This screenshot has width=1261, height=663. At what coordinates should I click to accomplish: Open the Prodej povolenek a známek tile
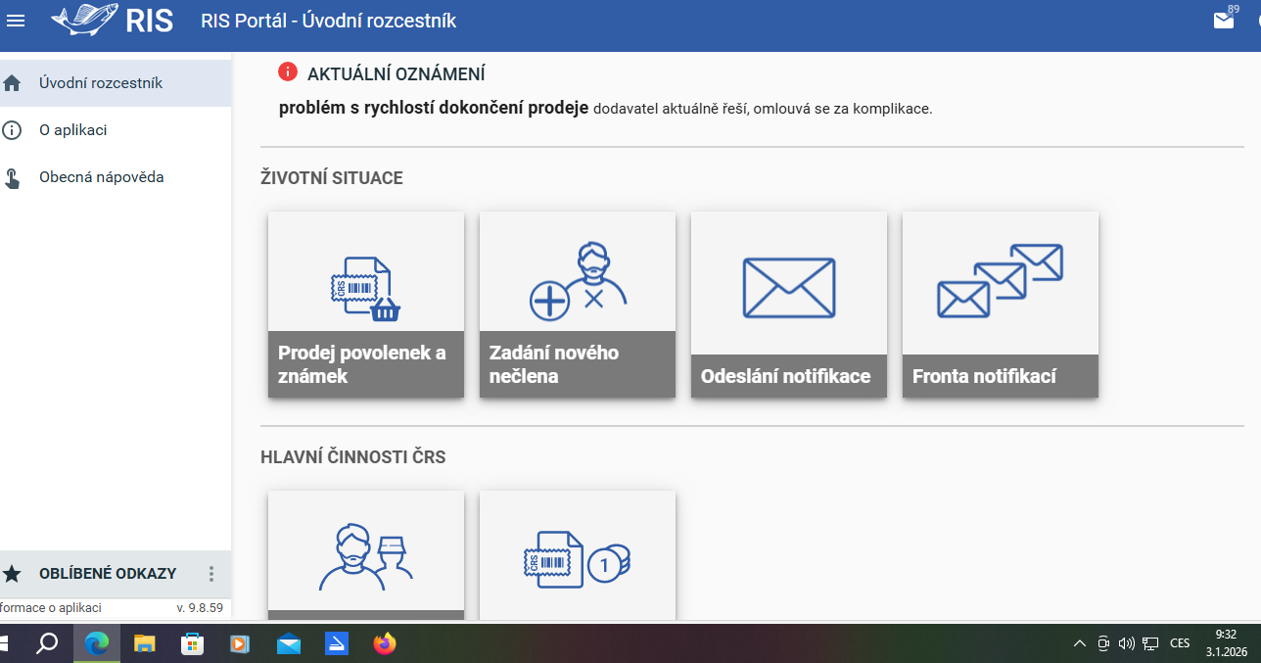click(366, 305)
